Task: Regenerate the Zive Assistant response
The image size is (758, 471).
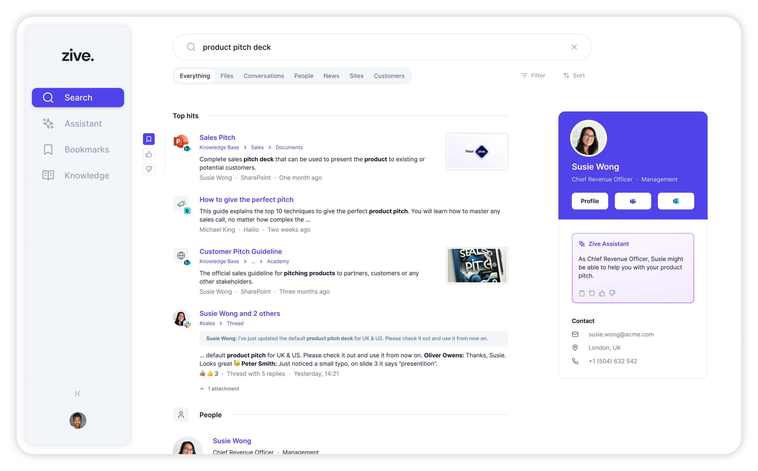Action: click(592, 293)
